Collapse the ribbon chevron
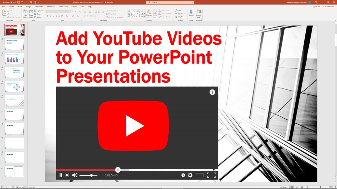This screenshot has height=189, width=337. click(x=335, y=20)
